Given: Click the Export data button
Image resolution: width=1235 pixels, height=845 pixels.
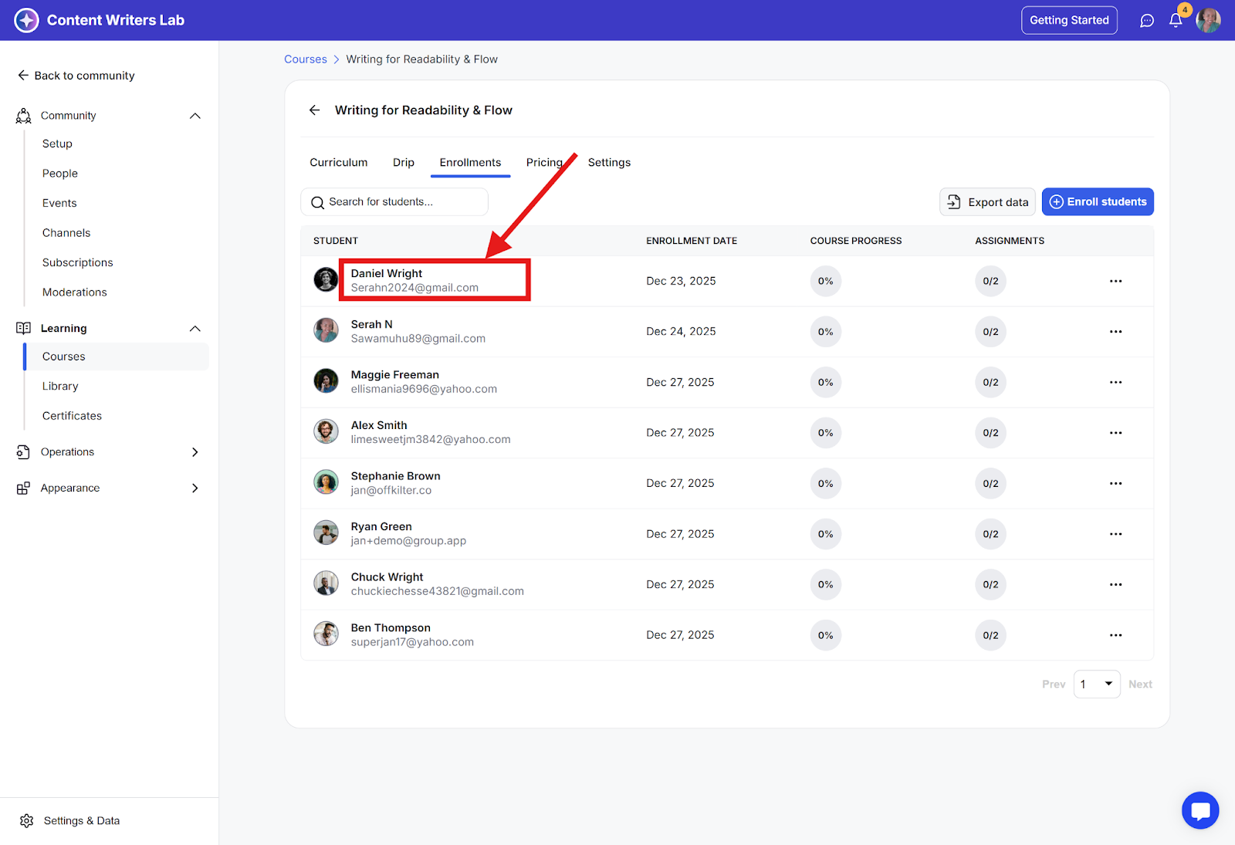Looking at the screenshot, I should tap(987, 202).
